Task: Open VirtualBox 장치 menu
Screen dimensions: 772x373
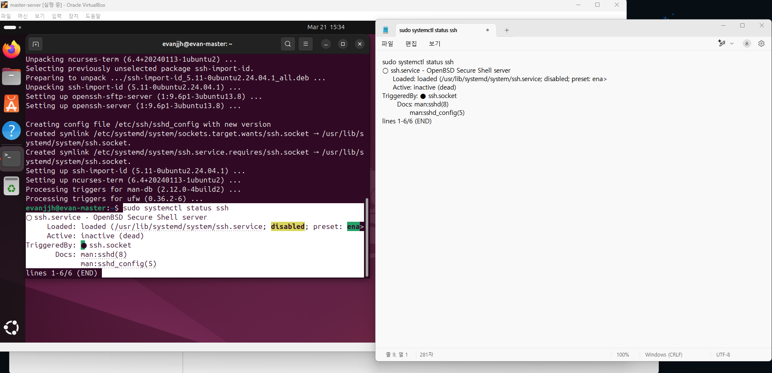Action: point(74,16)
